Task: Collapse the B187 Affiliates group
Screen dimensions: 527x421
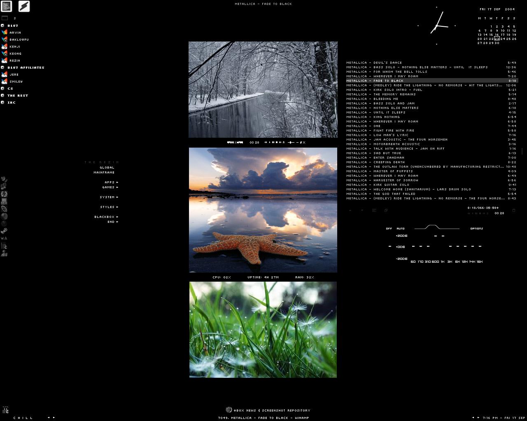Action: [3, 67]
